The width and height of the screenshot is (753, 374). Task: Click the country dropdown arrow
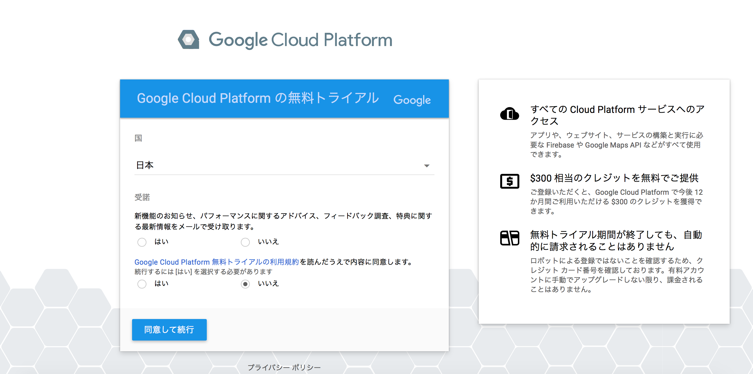[427, 166]
